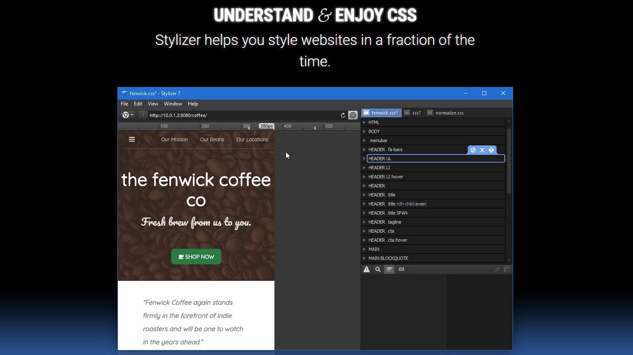This screenshot has height=355, width=633.
Task: Open the View menu
Action: pyautogui.click(x=153, y=104)
